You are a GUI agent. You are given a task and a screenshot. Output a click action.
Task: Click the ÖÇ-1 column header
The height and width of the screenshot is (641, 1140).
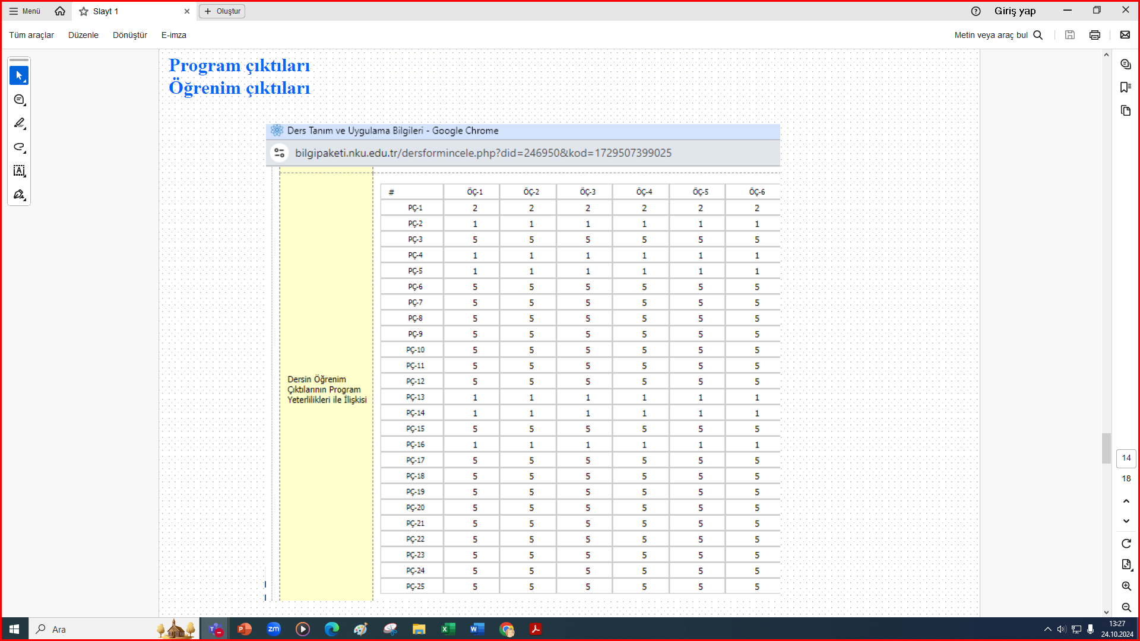coord(475,192)
